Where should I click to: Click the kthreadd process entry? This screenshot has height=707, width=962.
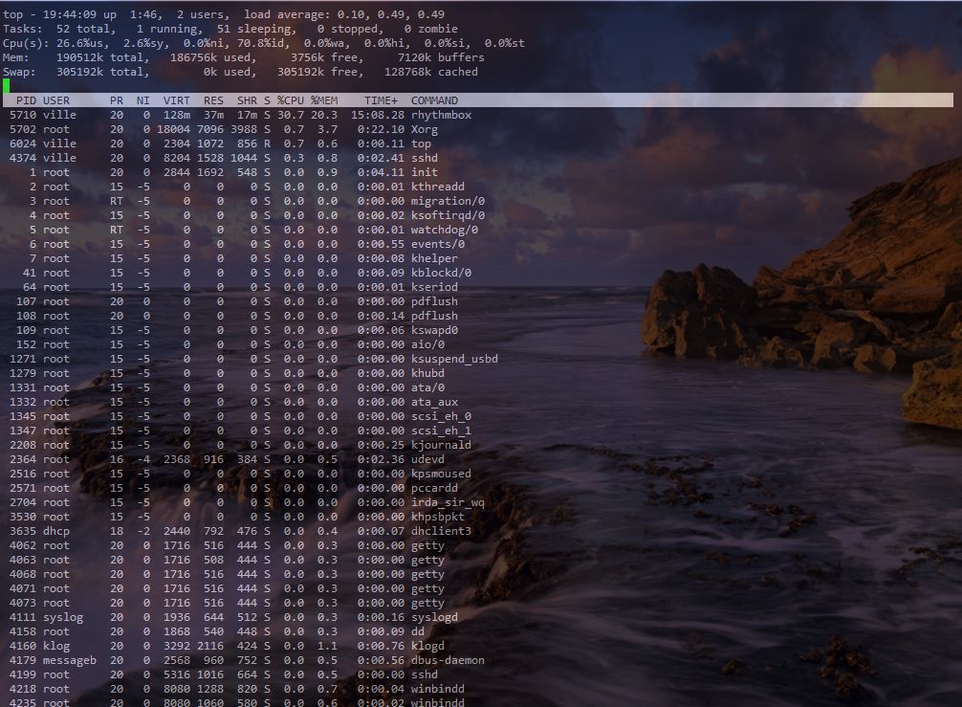click(x=437, y=187)
